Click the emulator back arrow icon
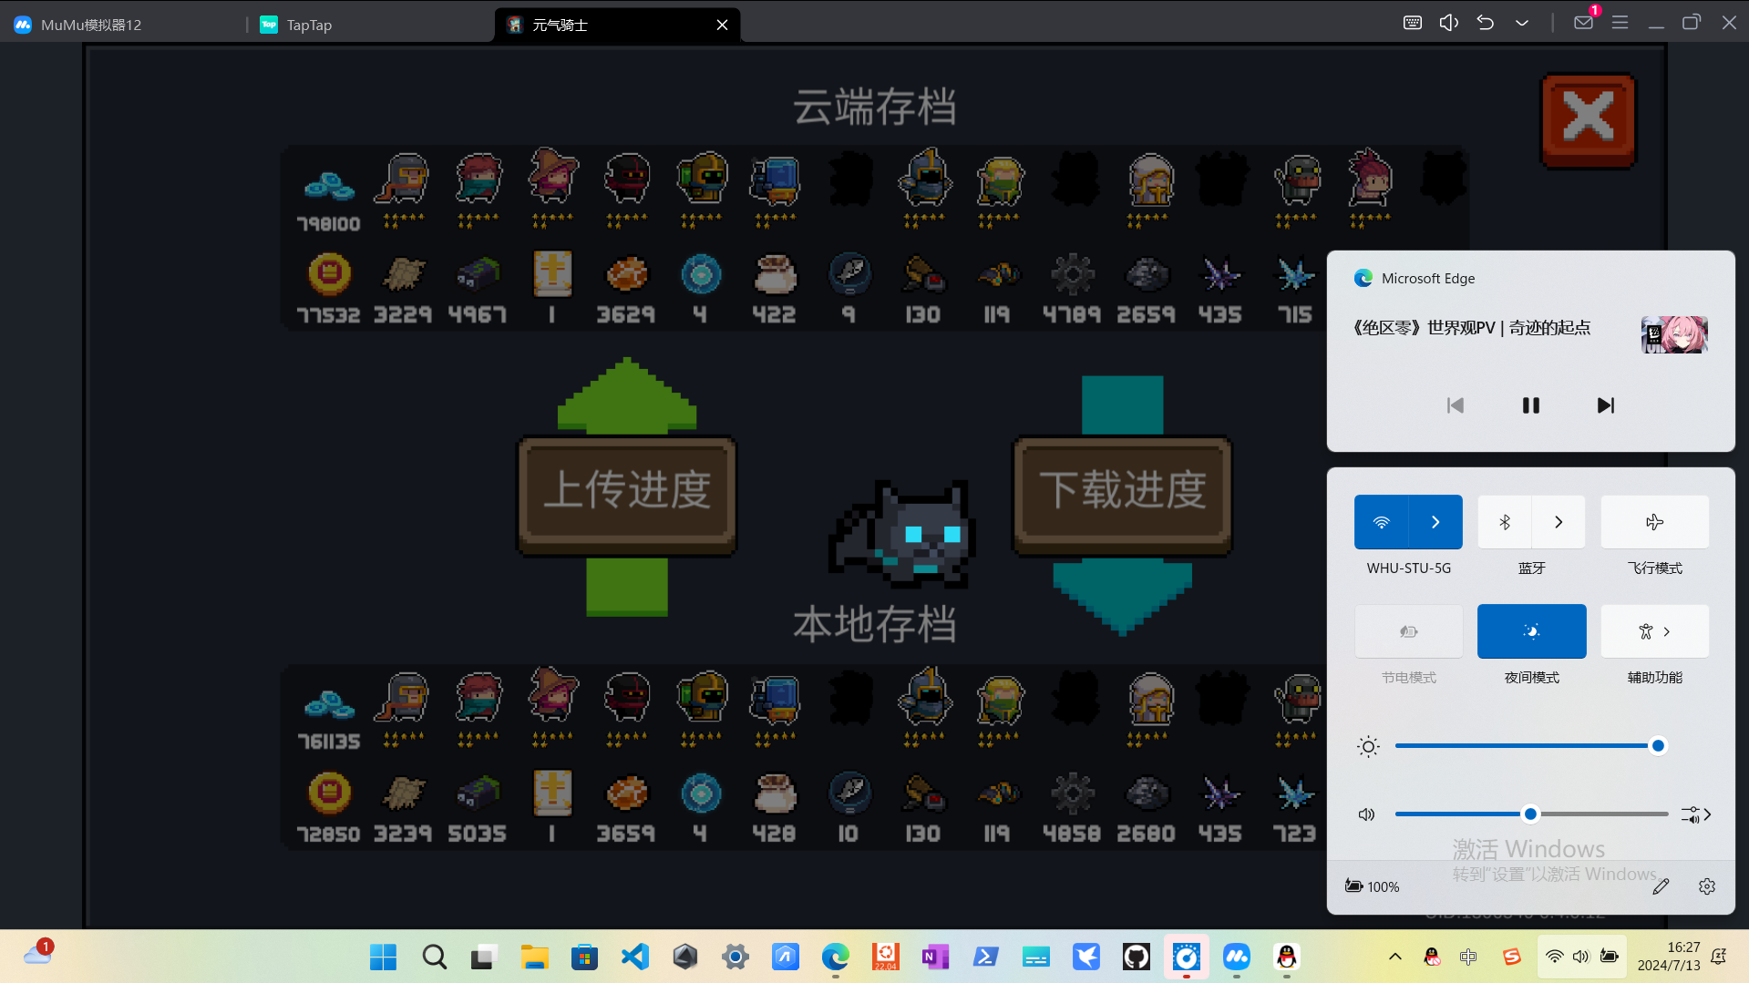The height and width of the screenshot is (983, 1749). click(1485, 23)
